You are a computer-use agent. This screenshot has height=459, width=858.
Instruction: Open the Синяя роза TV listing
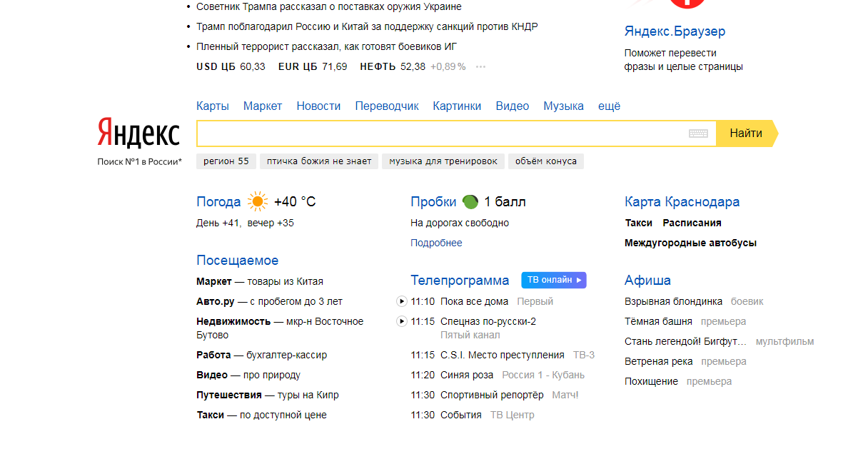click(x=467, y=375)
